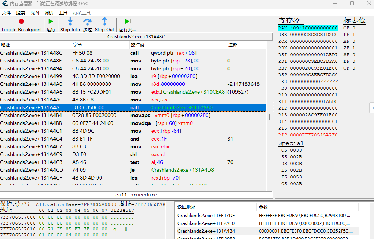Open the 视图 menu

click(35, 13)
